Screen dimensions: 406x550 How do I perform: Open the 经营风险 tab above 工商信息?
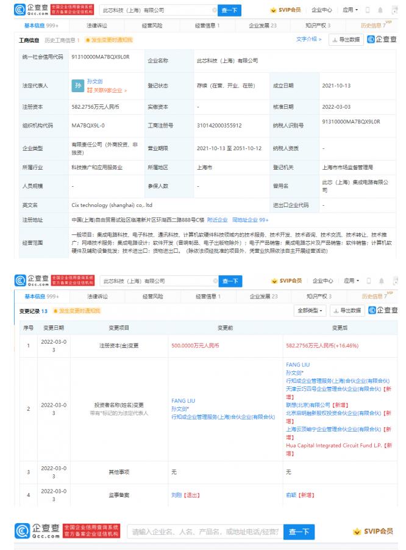152,26
